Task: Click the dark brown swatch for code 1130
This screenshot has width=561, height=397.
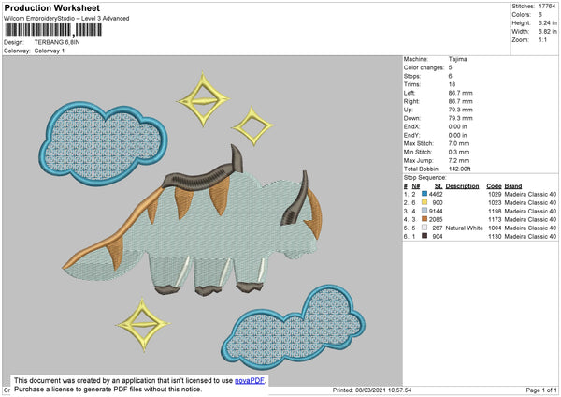Action: click(424, 236)
